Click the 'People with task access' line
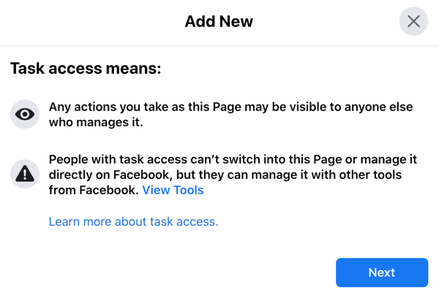 point(233,159)
